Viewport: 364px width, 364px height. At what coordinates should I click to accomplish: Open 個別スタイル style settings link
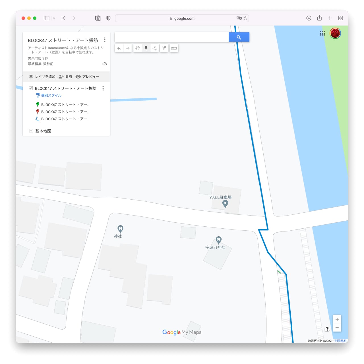point(51,96)
